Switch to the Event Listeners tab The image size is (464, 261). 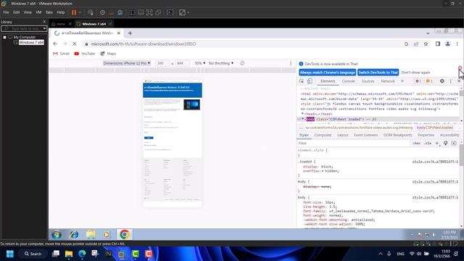(365, 136)
